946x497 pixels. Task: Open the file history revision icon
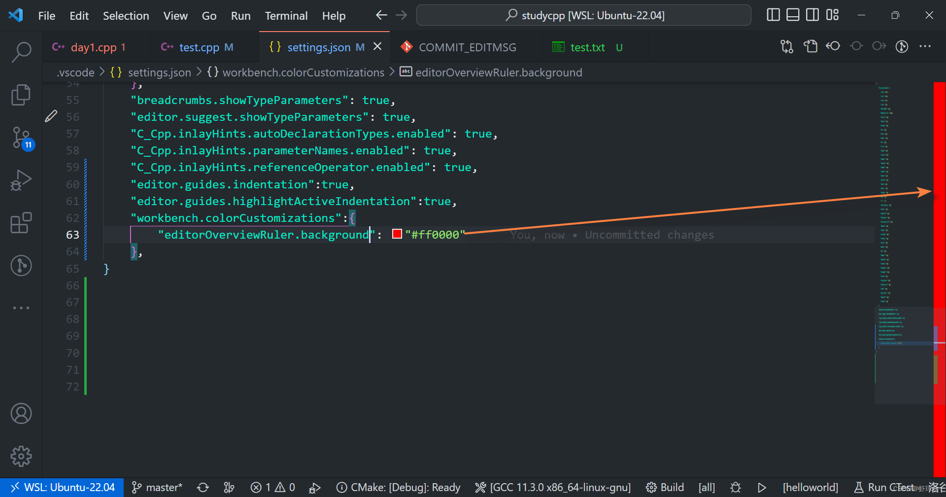[833, 46]
